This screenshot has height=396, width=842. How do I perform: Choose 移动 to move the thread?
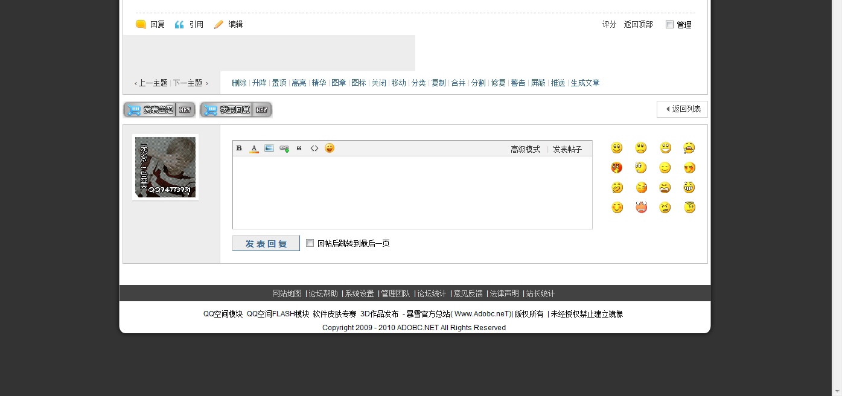pos(398,83)
